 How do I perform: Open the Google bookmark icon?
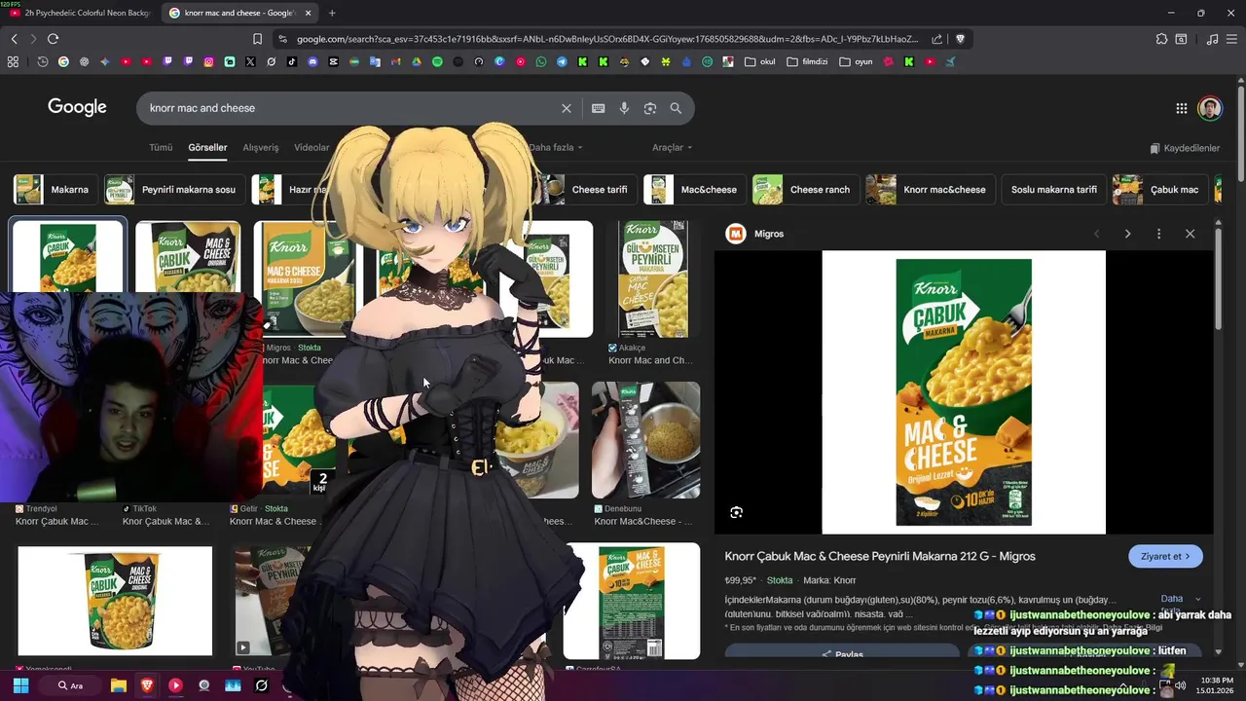click(63, 61)
